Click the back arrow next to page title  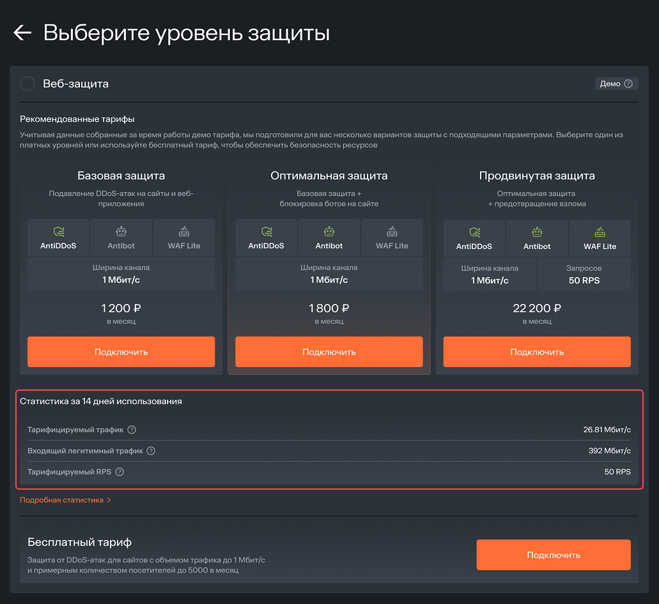click(22, 33)
